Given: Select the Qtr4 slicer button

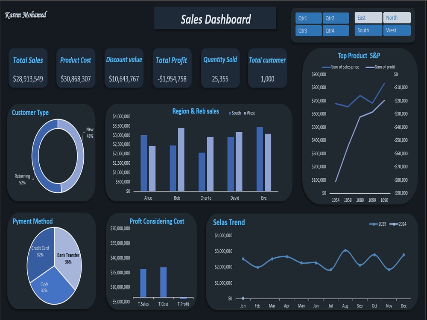Looking at the screenshot, I should click(336, 31).
